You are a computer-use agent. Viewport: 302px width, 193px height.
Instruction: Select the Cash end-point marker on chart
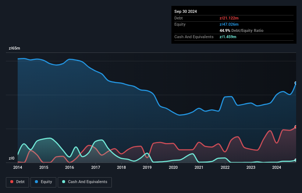pos(296,160)
